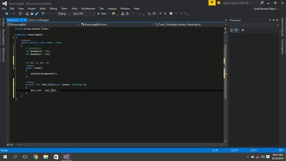Viewport: 286px width, 161px height.
Task: Click the decrease indent toolbar icon
Action: coord(149,14)
